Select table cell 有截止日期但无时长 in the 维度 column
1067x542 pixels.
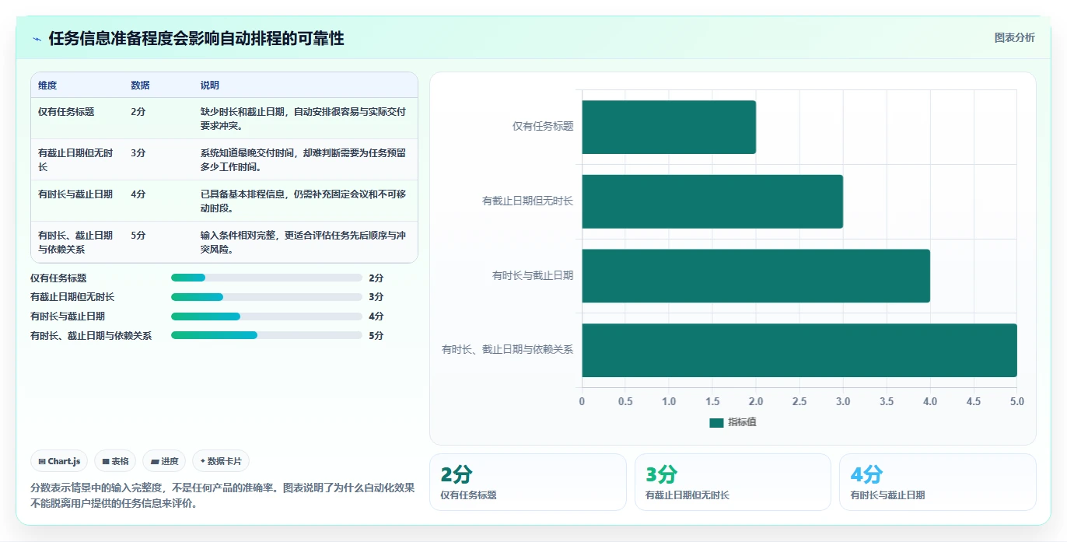pyautogui.click(x=75, y=160)
